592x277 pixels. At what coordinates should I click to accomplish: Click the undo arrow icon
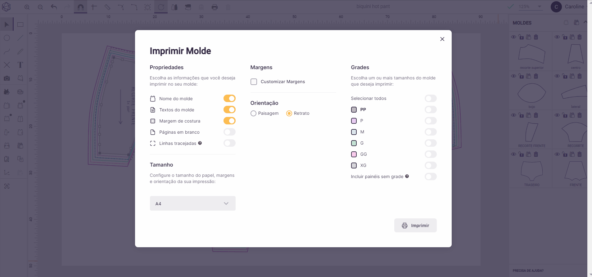point(54,7)
